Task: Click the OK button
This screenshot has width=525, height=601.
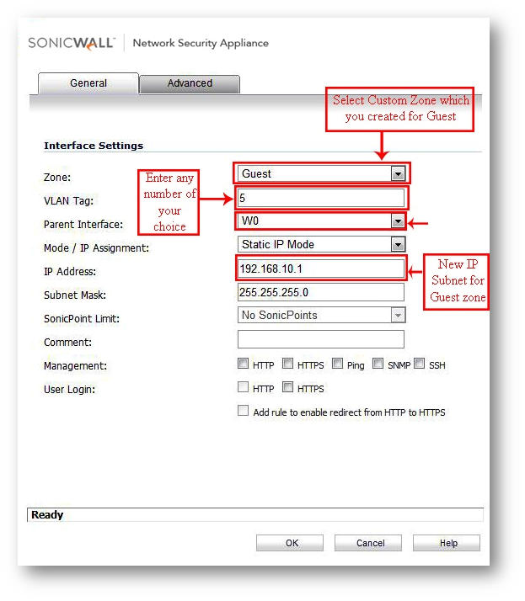Action: click(x=290, y=543)
